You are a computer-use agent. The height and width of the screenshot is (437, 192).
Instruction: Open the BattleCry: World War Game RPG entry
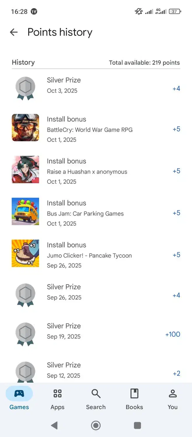coord(90,130)
